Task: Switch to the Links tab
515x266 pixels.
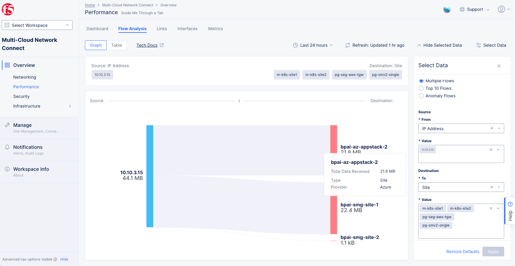Action: click(162, 29)
